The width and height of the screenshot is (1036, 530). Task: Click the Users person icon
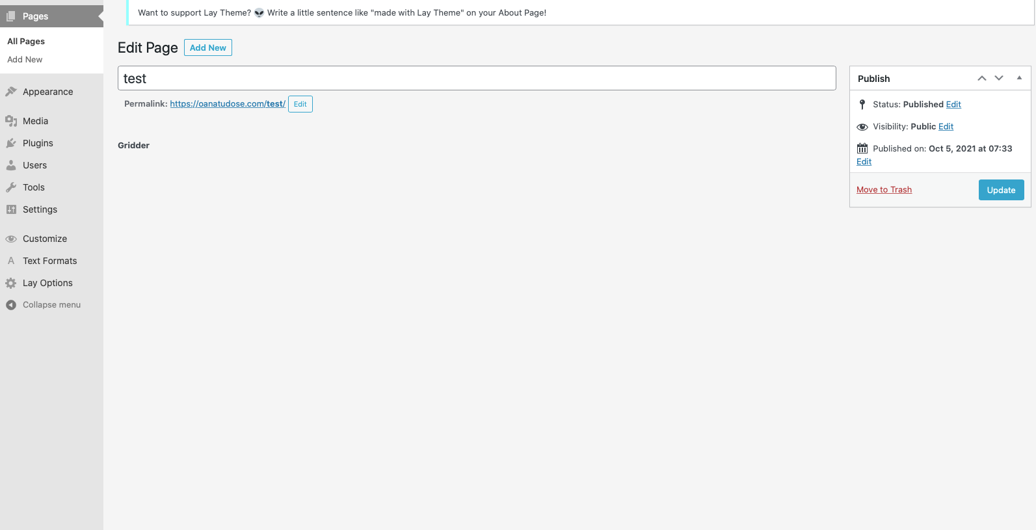coord(11,165)
